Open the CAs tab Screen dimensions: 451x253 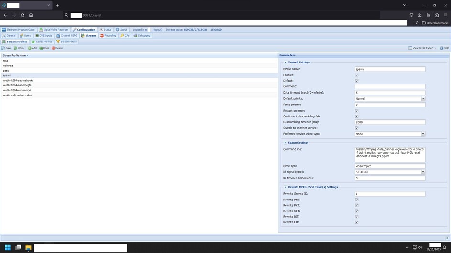[125, 36]
